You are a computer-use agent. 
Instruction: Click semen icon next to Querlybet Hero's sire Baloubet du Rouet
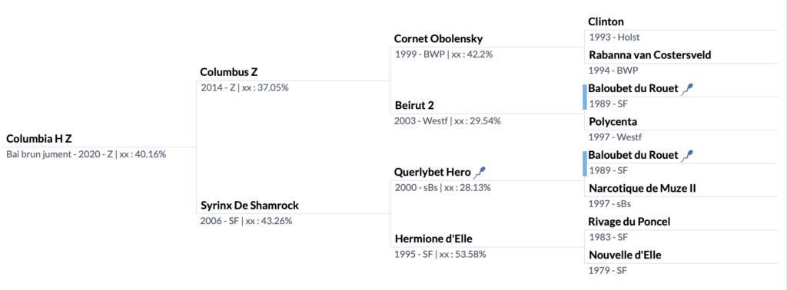pyautogui.click(x=688, y=155)
